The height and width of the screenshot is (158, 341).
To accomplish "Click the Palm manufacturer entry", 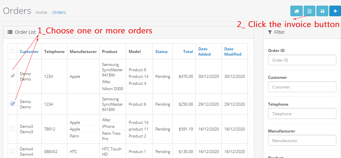I will click(74, 136).
